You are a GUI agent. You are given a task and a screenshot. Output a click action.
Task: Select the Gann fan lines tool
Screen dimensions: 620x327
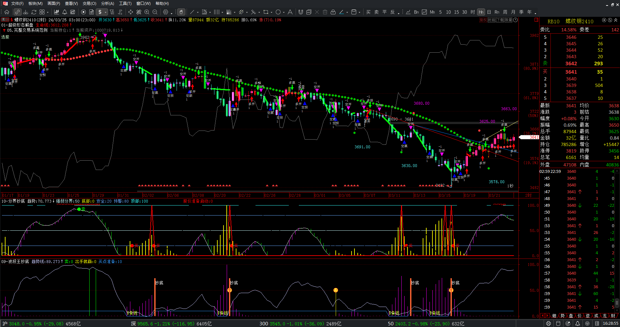tap(229, 12)
